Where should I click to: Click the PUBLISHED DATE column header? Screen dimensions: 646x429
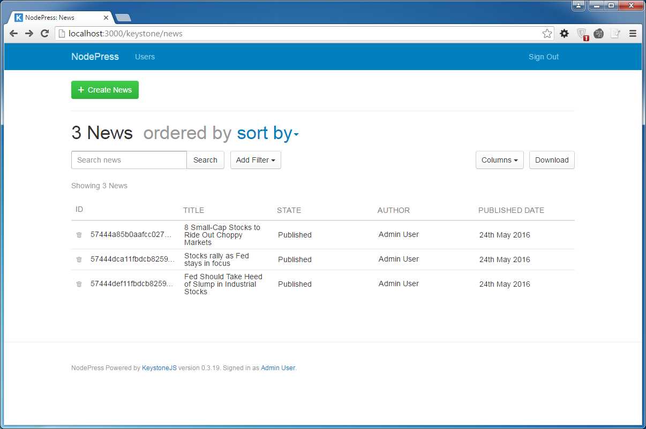[x=511, y=210]
